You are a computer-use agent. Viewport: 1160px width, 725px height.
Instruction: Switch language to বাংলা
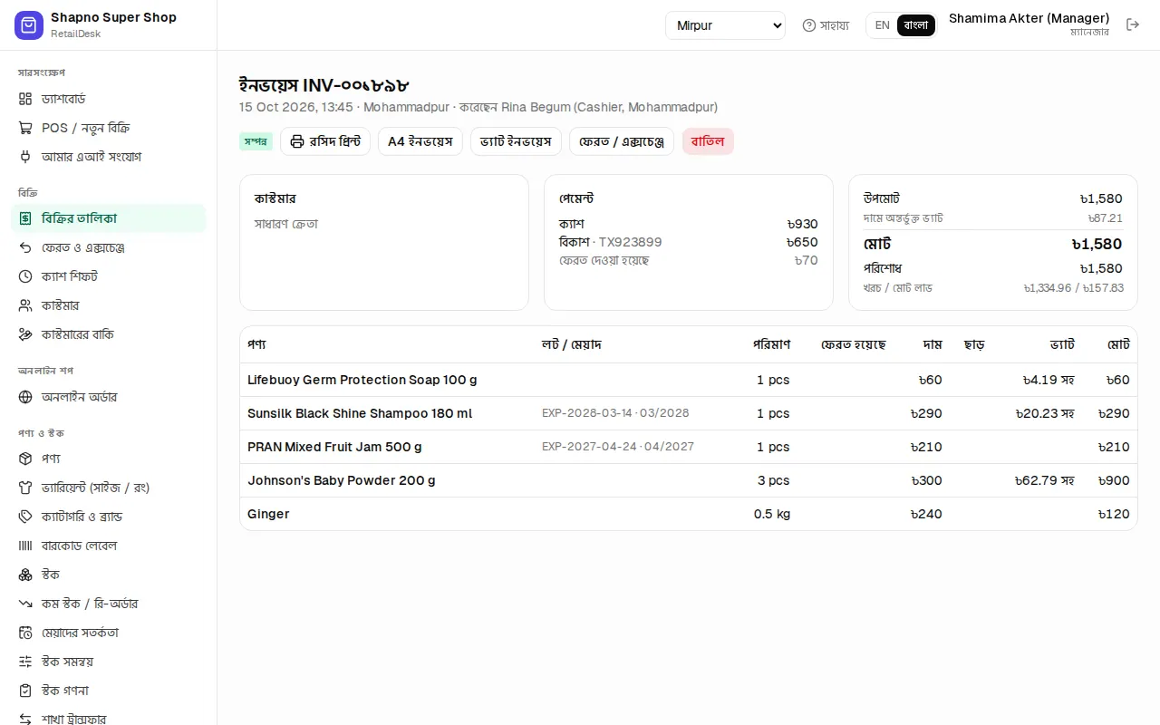pyautogui.click(x=916, y=25)
